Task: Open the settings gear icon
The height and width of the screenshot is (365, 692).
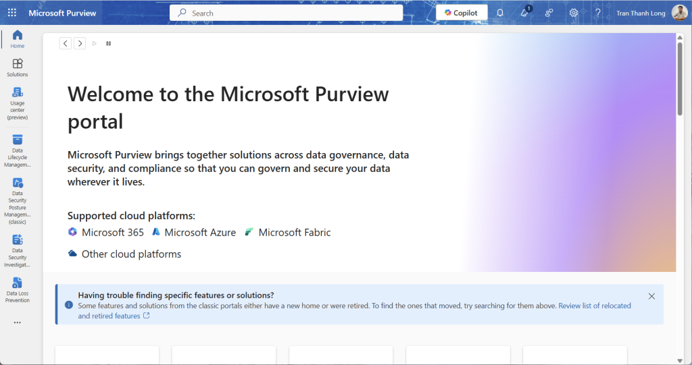Action: [x=573, y=13]
